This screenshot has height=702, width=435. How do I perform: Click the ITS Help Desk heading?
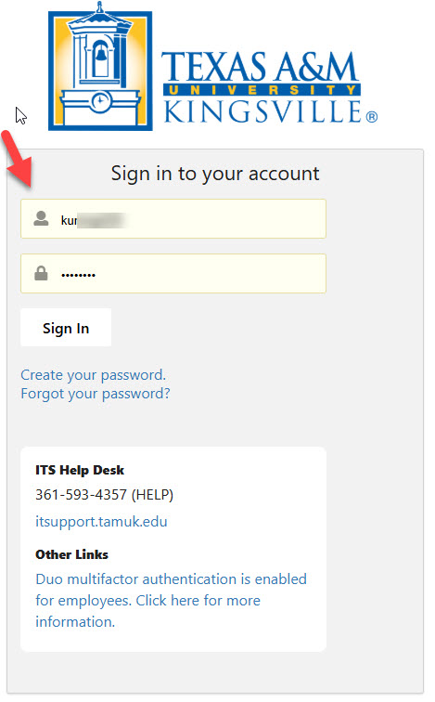(80, 470)
